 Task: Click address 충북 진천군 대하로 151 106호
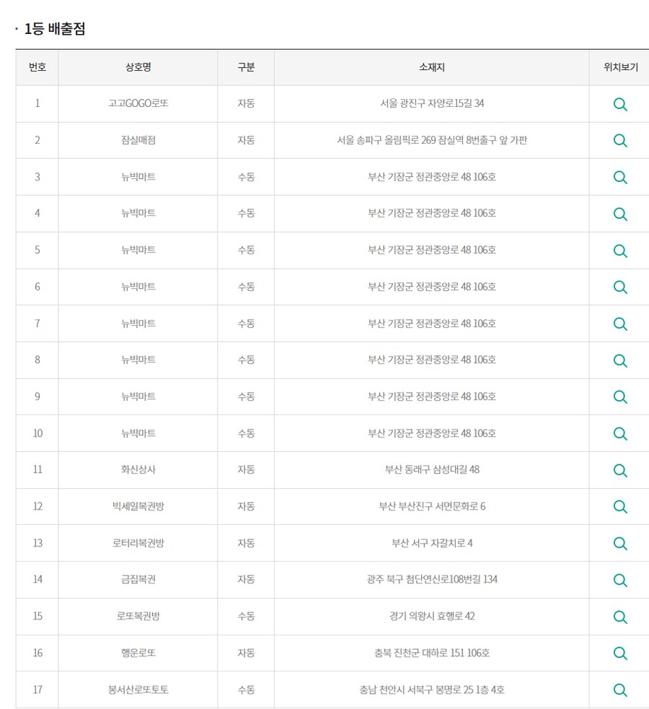click(432, 653)
